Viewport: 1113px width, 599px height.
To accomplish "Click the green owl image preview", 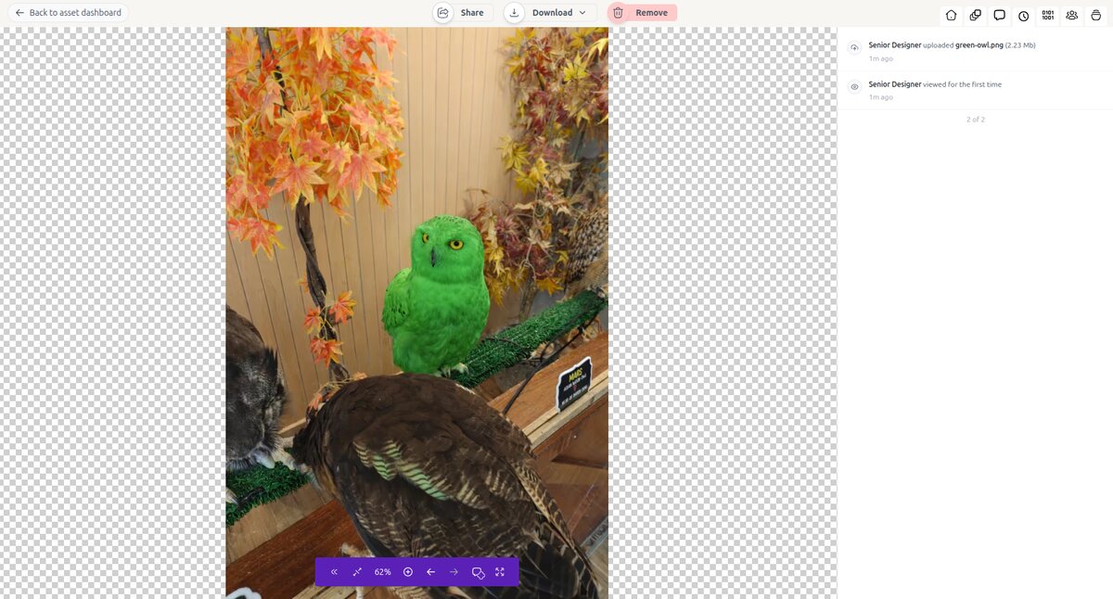I will 416,312.
